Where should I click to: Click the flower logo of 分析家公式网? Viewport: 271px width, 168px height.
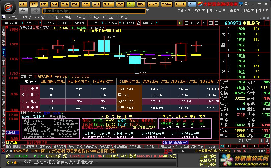coord(226,160)
